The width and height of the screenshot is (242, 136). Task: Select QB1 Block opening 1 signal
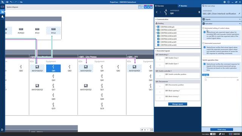(178, 92)
